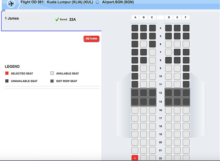
Task: Select available seat 11C
Action: click(x=152, y=84)
